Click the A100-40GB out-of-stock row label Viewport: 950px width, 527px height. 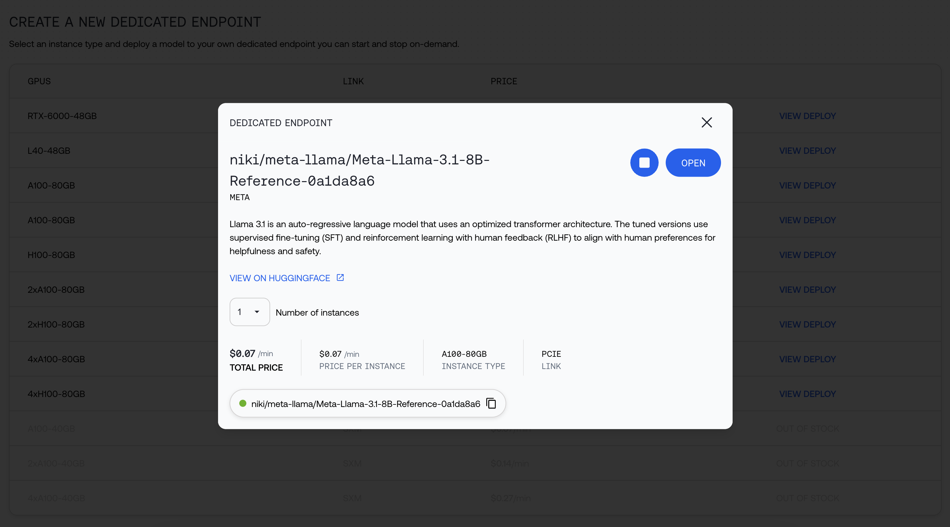pyautogui.click(x=51, y=429)
